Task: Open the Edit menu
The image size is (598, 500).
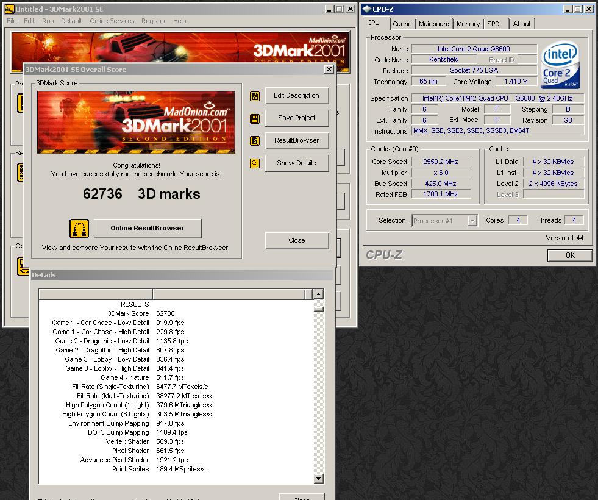Action: tap(29, 21)
